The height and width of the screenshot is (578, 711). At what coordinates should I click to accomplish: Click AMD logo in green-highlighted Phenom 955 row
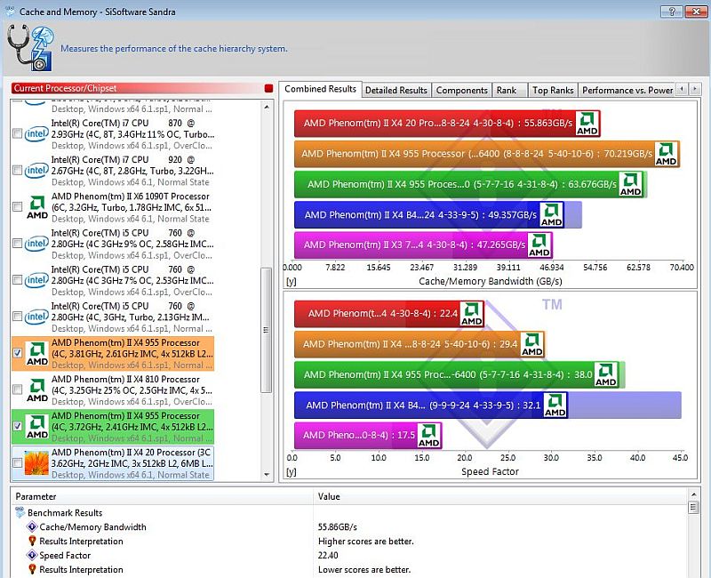tap(37, 427)
